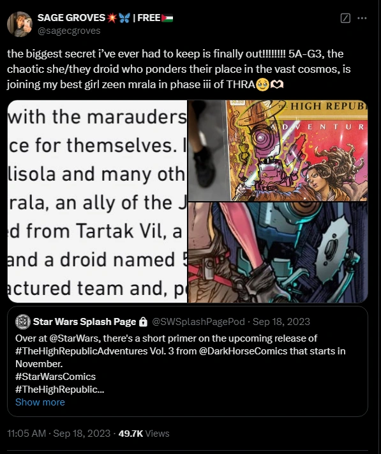381x454 pixels.
Task: Open the @SWSplashPagePod handle
Action: (198, 322)
